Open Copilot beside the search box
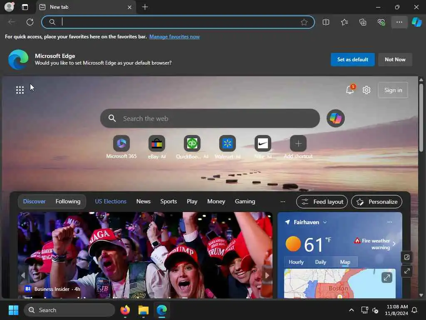 click(336, 118)
